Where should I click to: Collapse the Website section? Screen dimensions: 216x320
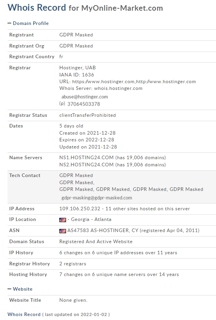pyautogui.click(x=20, y=289)
